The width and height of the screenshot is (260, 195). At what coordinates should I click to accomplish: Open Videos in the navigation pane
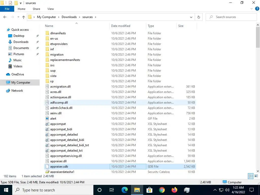(18, 66)
